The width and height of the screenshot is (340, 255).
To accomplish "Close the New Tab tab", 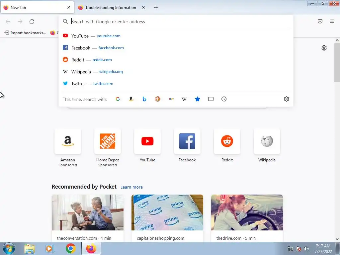I will click(x=69, y=7).
